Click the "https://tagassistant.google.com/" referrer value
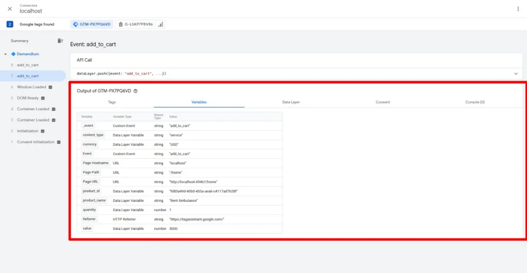Viewport: 527px width, 273px height. pos(197,219)
